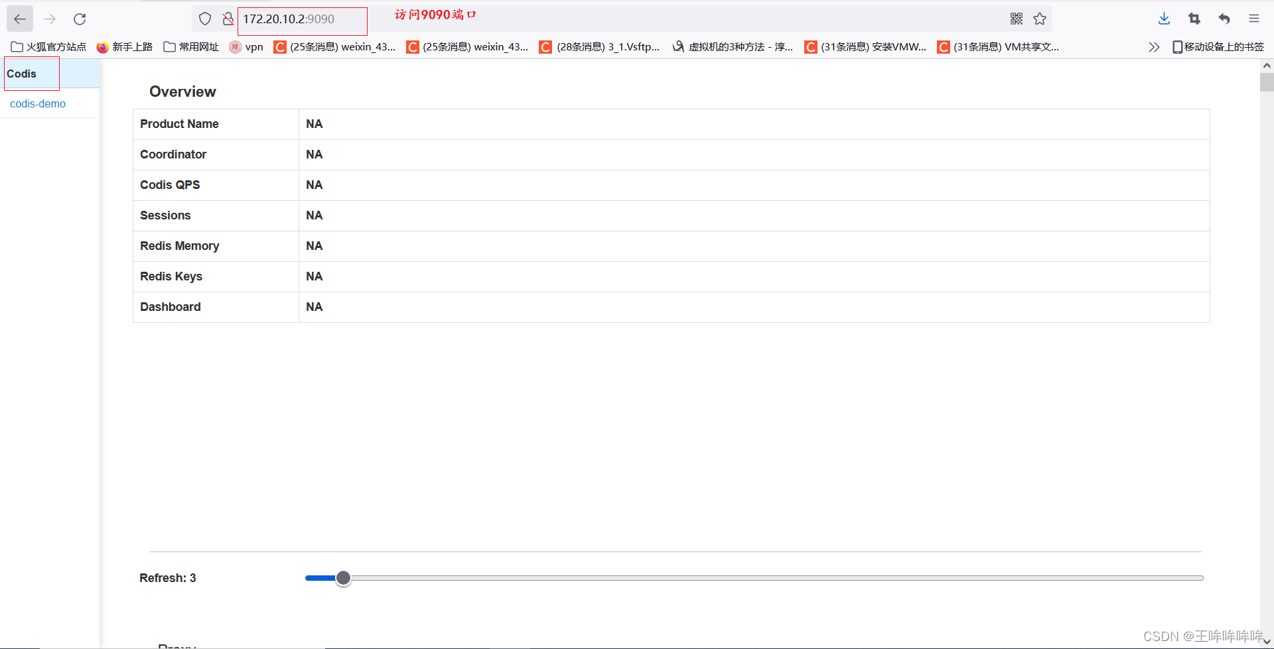Image resolution: width=1274 pixels, height=649 pixels.
Task: Open the 虚拟机的3种方法 bookmark
Action: click(x=733, y=47)
